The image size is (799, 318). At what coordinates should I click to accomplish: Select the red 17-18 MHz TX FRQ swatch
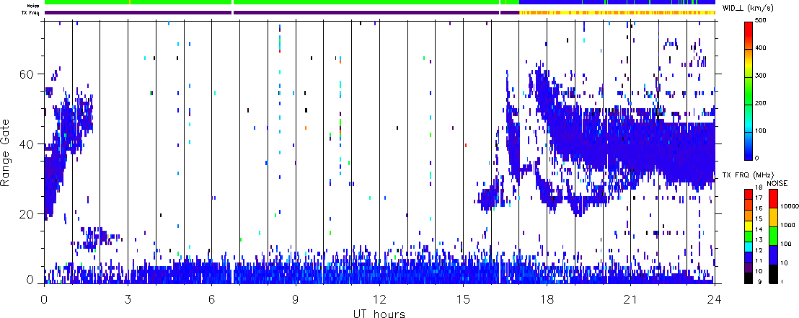click(x=748, y=194)
